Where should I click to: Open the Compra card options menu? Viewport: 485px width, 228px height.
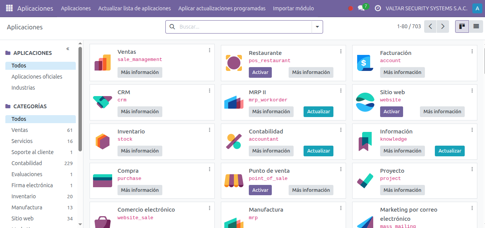click(x=209, y=169)
